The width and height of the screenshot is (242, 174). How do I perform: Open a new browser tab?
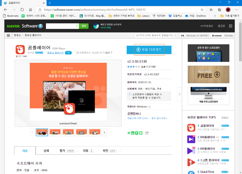tap(50, 3)
